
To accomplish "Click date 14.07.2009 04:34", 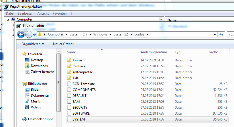I will (152, 60).
